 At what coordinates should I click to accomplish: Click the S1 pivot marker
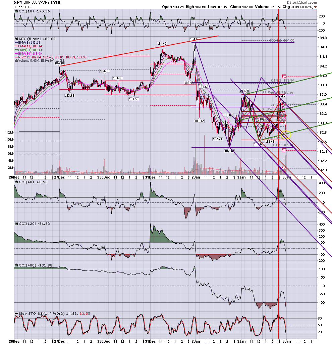284,150
